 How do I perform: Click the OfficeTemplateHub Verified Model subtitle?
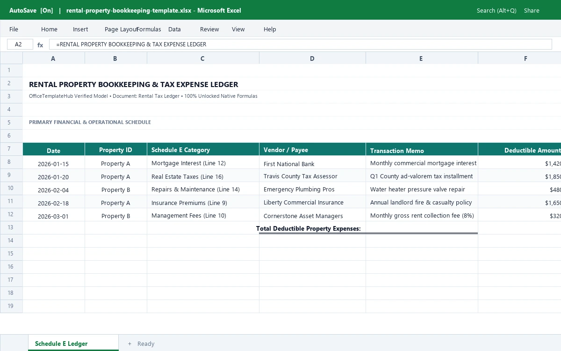pos(143,96)
